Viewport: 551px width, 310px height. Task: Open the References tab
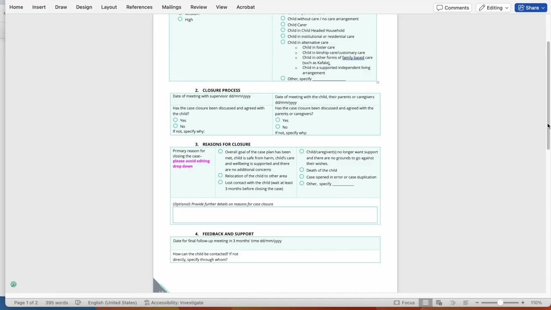[x=139, y=7]
